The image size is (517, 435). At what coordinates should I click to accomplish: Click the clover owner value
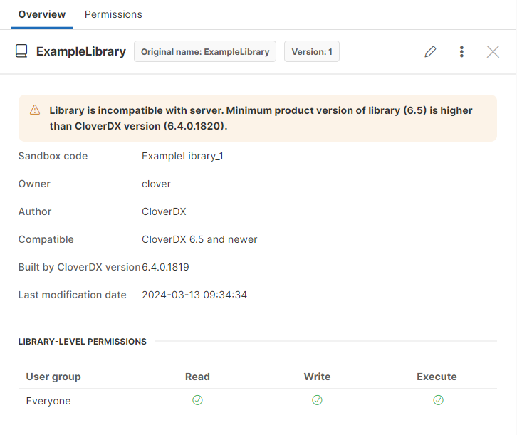tap(156, 184)
